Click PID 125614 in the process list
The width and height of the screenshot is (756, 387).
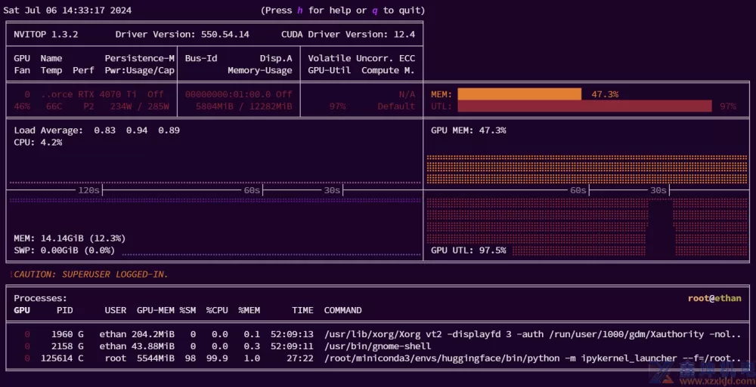coord(57,358)
